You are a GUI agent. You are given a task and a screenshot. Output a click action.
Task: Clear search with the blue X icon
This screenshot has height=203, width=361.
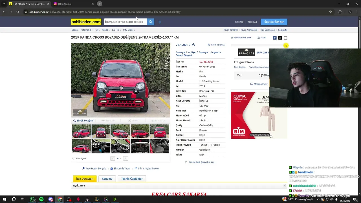point(160,22)
